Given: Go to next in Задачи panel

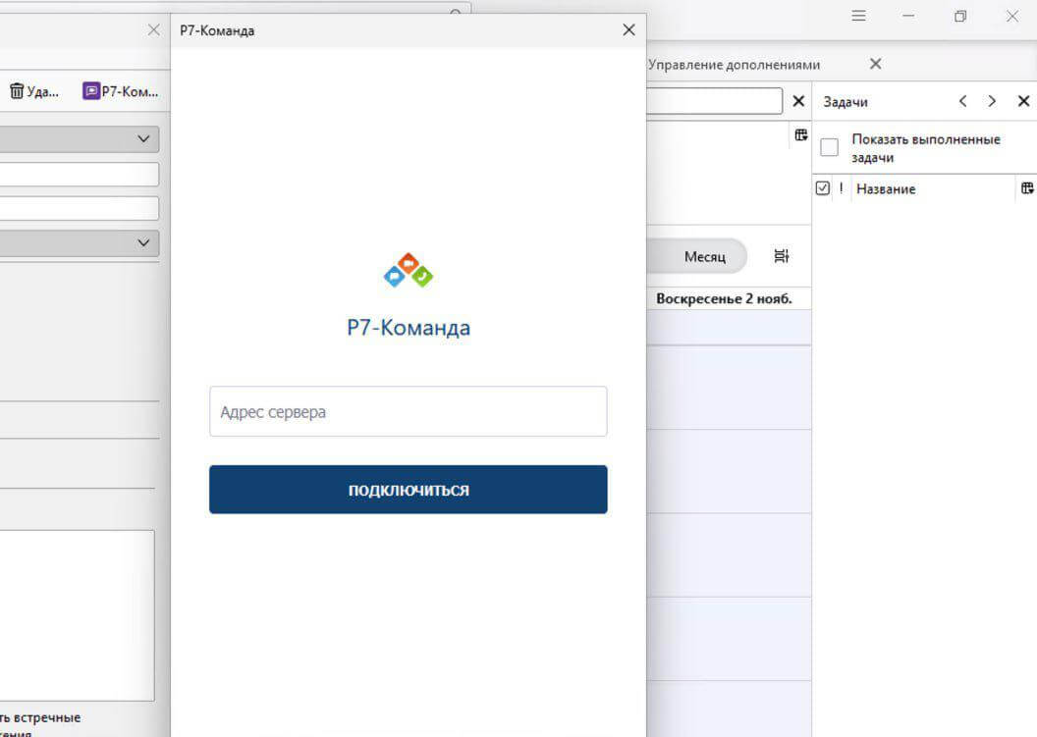Looking at the screenshot, I should [992, 101].
